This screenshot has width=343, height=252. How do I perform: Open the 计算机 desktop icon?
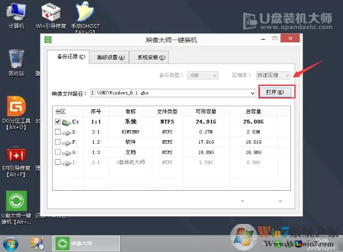16,16
